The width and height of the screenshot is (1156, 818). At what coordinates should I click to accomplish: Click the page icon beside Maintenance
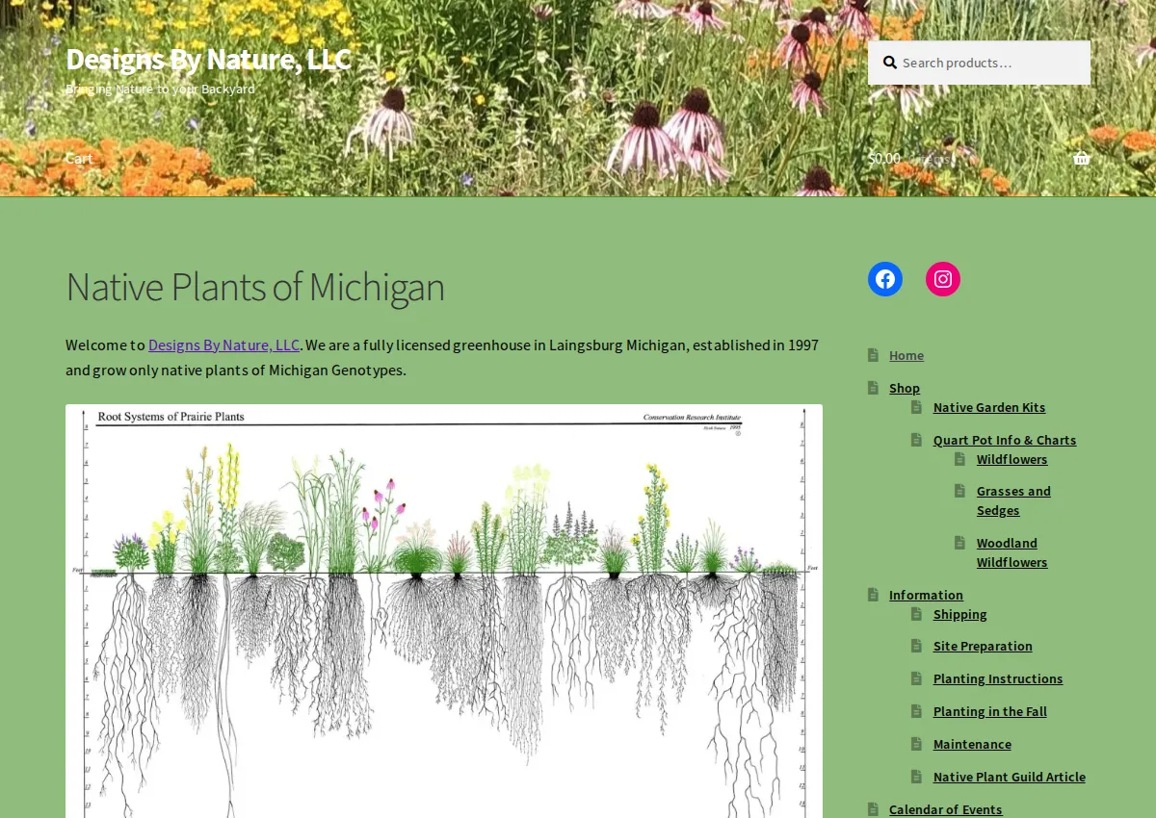tap(917, 744)
